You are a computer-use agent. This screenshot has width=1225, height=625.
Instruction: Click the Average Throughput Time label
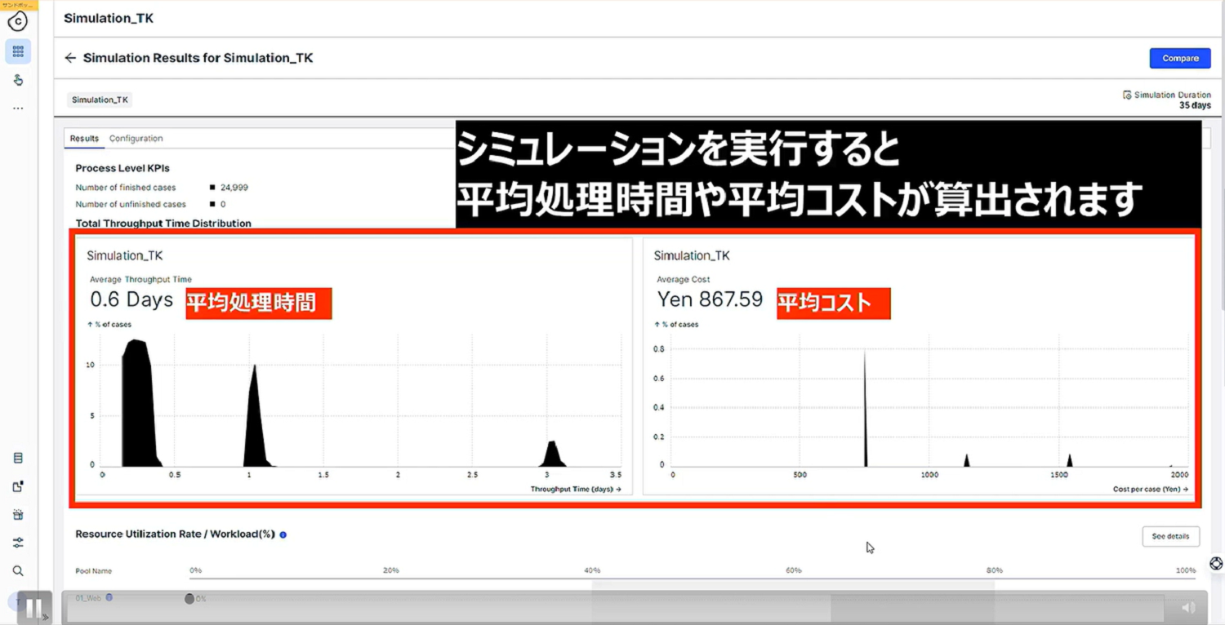tap(140, 280)
